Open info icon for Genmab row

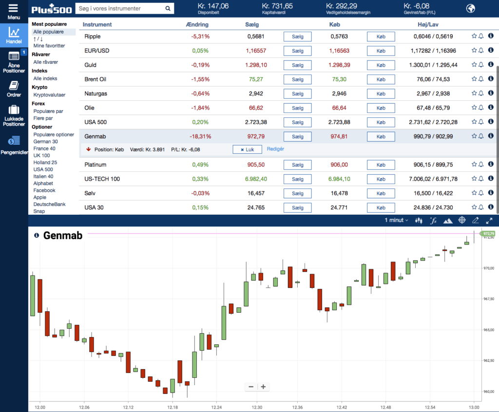[x=491, y=135]
